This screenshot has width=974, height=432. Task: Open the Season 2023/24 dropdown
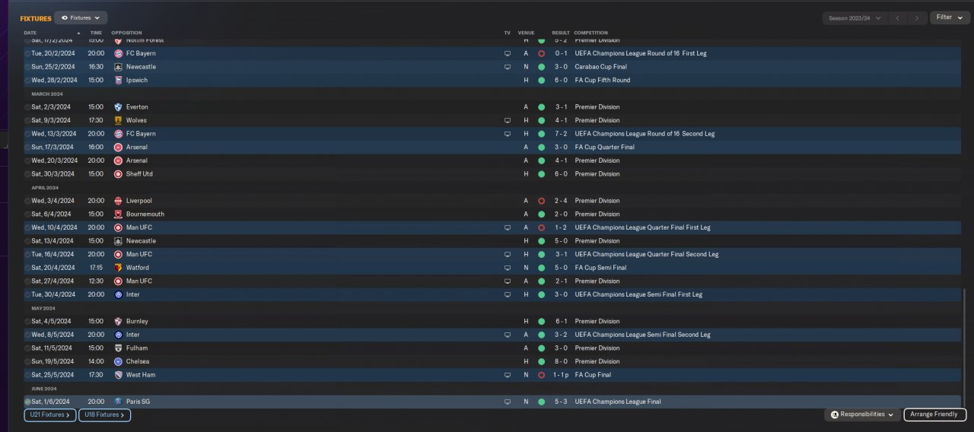click(x=855, y=17)
